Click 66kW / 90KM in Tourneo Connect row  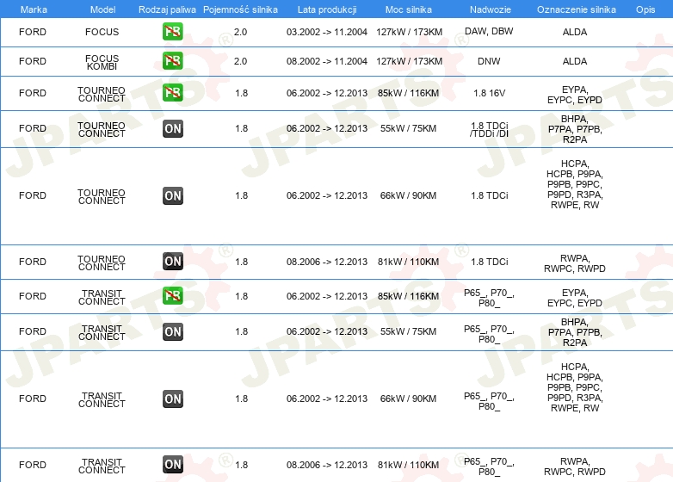pyautogui.click(x=408, y=195)
